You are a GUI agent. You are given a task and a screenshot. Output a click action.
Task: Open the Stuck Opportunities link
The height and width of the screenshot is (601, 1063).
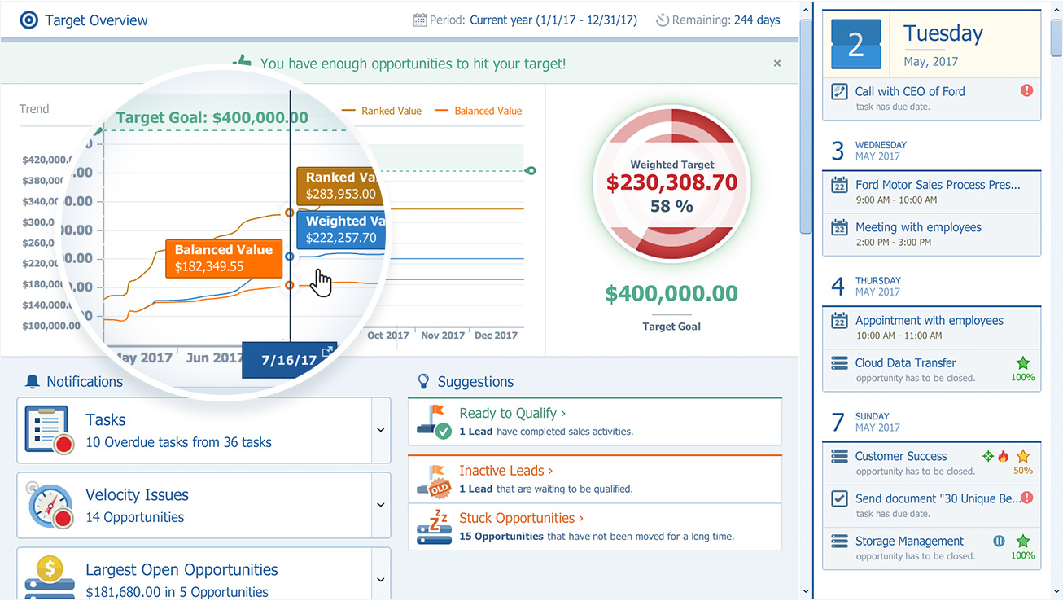(x=521, y=518)
